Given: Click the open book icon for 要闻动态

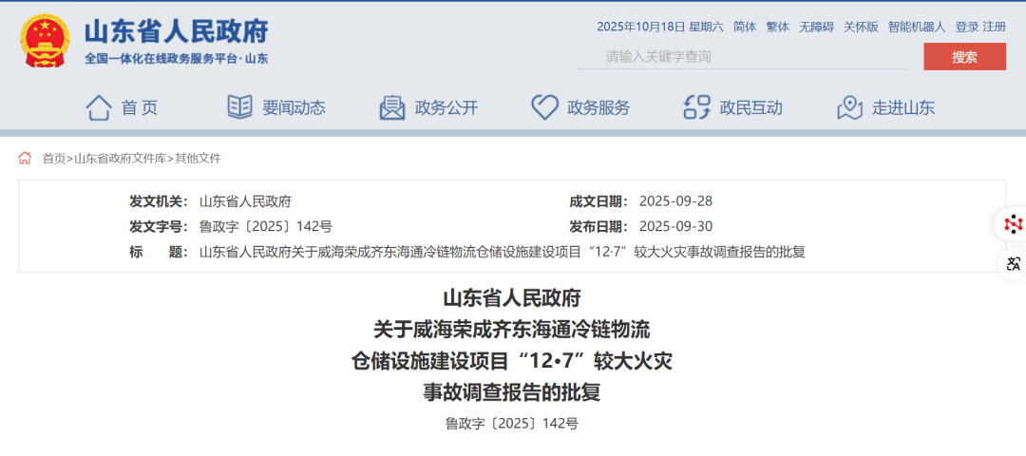Looking at the screenshot, I should 240,107.
